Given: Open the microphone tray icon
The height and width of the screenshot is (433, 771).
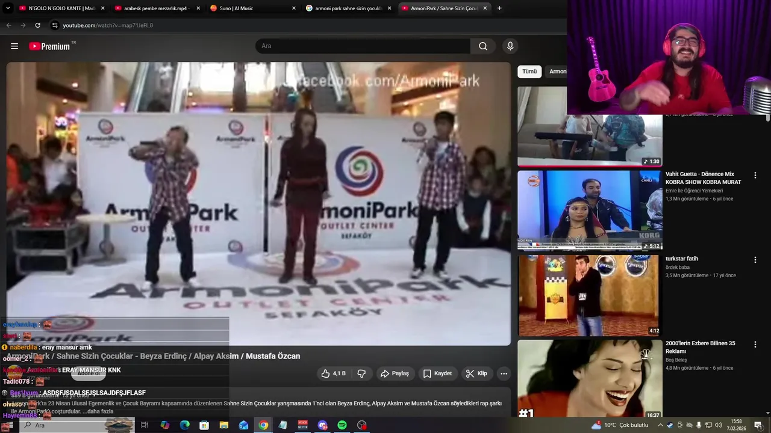Looking at the screenshot, I should point(699,425).
